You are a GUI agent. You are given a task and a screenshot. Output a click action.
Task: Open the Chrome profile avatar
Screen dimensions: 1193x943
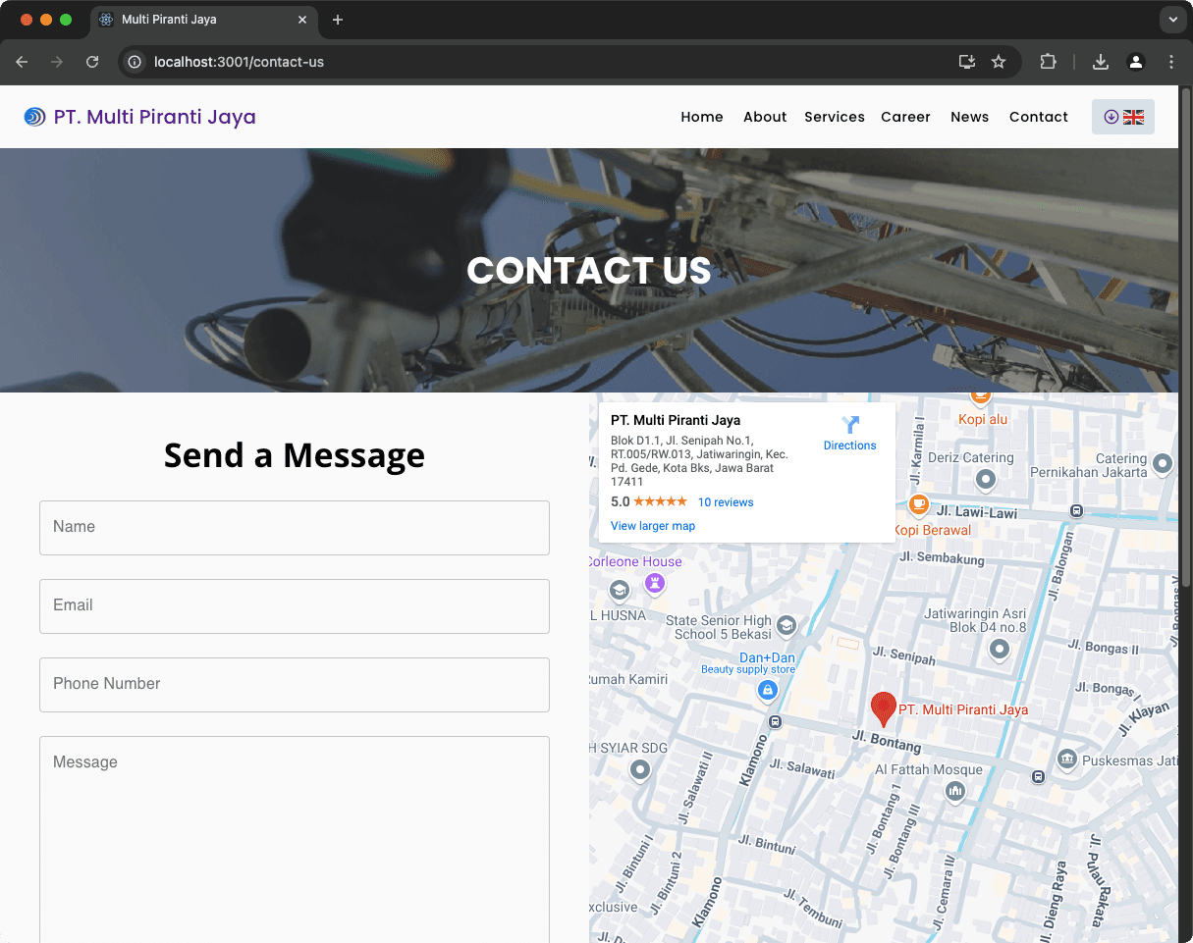1136,62
